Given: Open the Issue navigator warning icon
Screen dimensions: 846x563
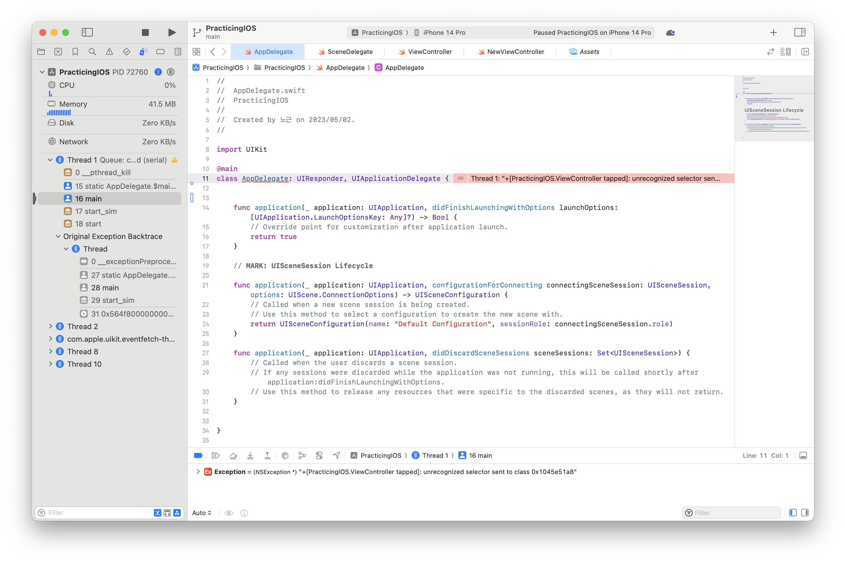Looking at the screenshot, I should tap(109, 52).
